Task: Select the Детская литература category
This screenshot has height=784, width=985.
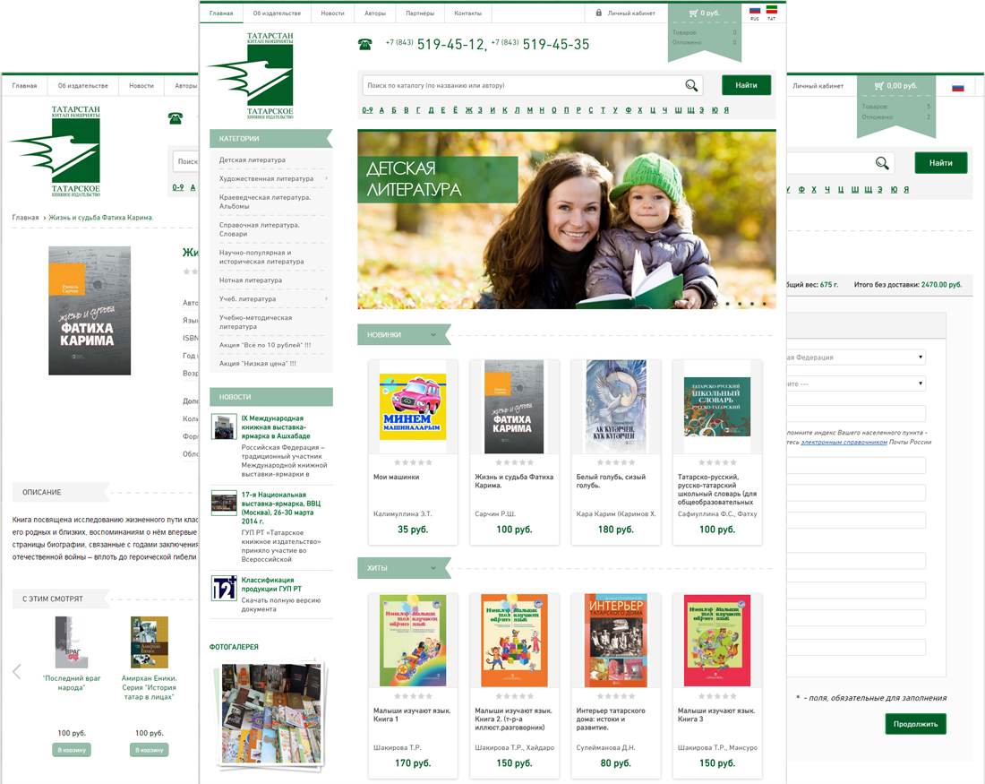Action: point(252,159)
